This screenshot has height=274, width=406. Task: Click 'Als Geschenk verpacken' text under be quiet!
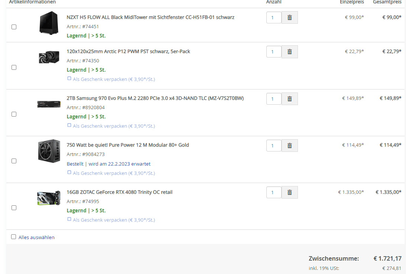[114, 173]
